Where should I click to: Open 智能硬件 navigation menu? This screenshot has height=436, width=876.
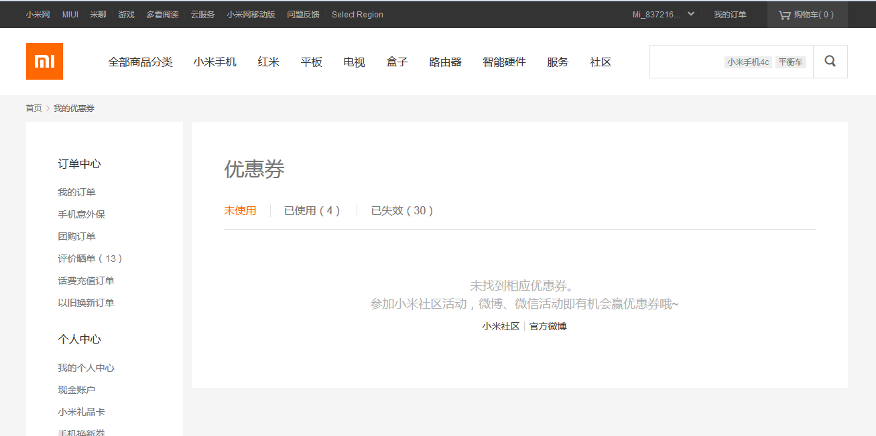504,62
